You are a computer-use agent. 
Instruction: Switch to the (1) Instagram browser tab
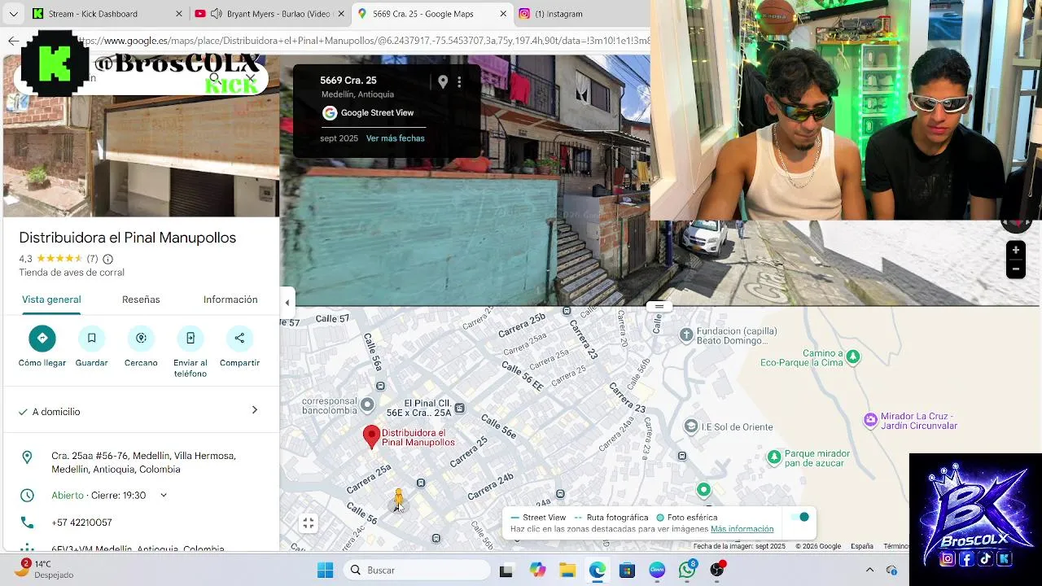(559, 14)
